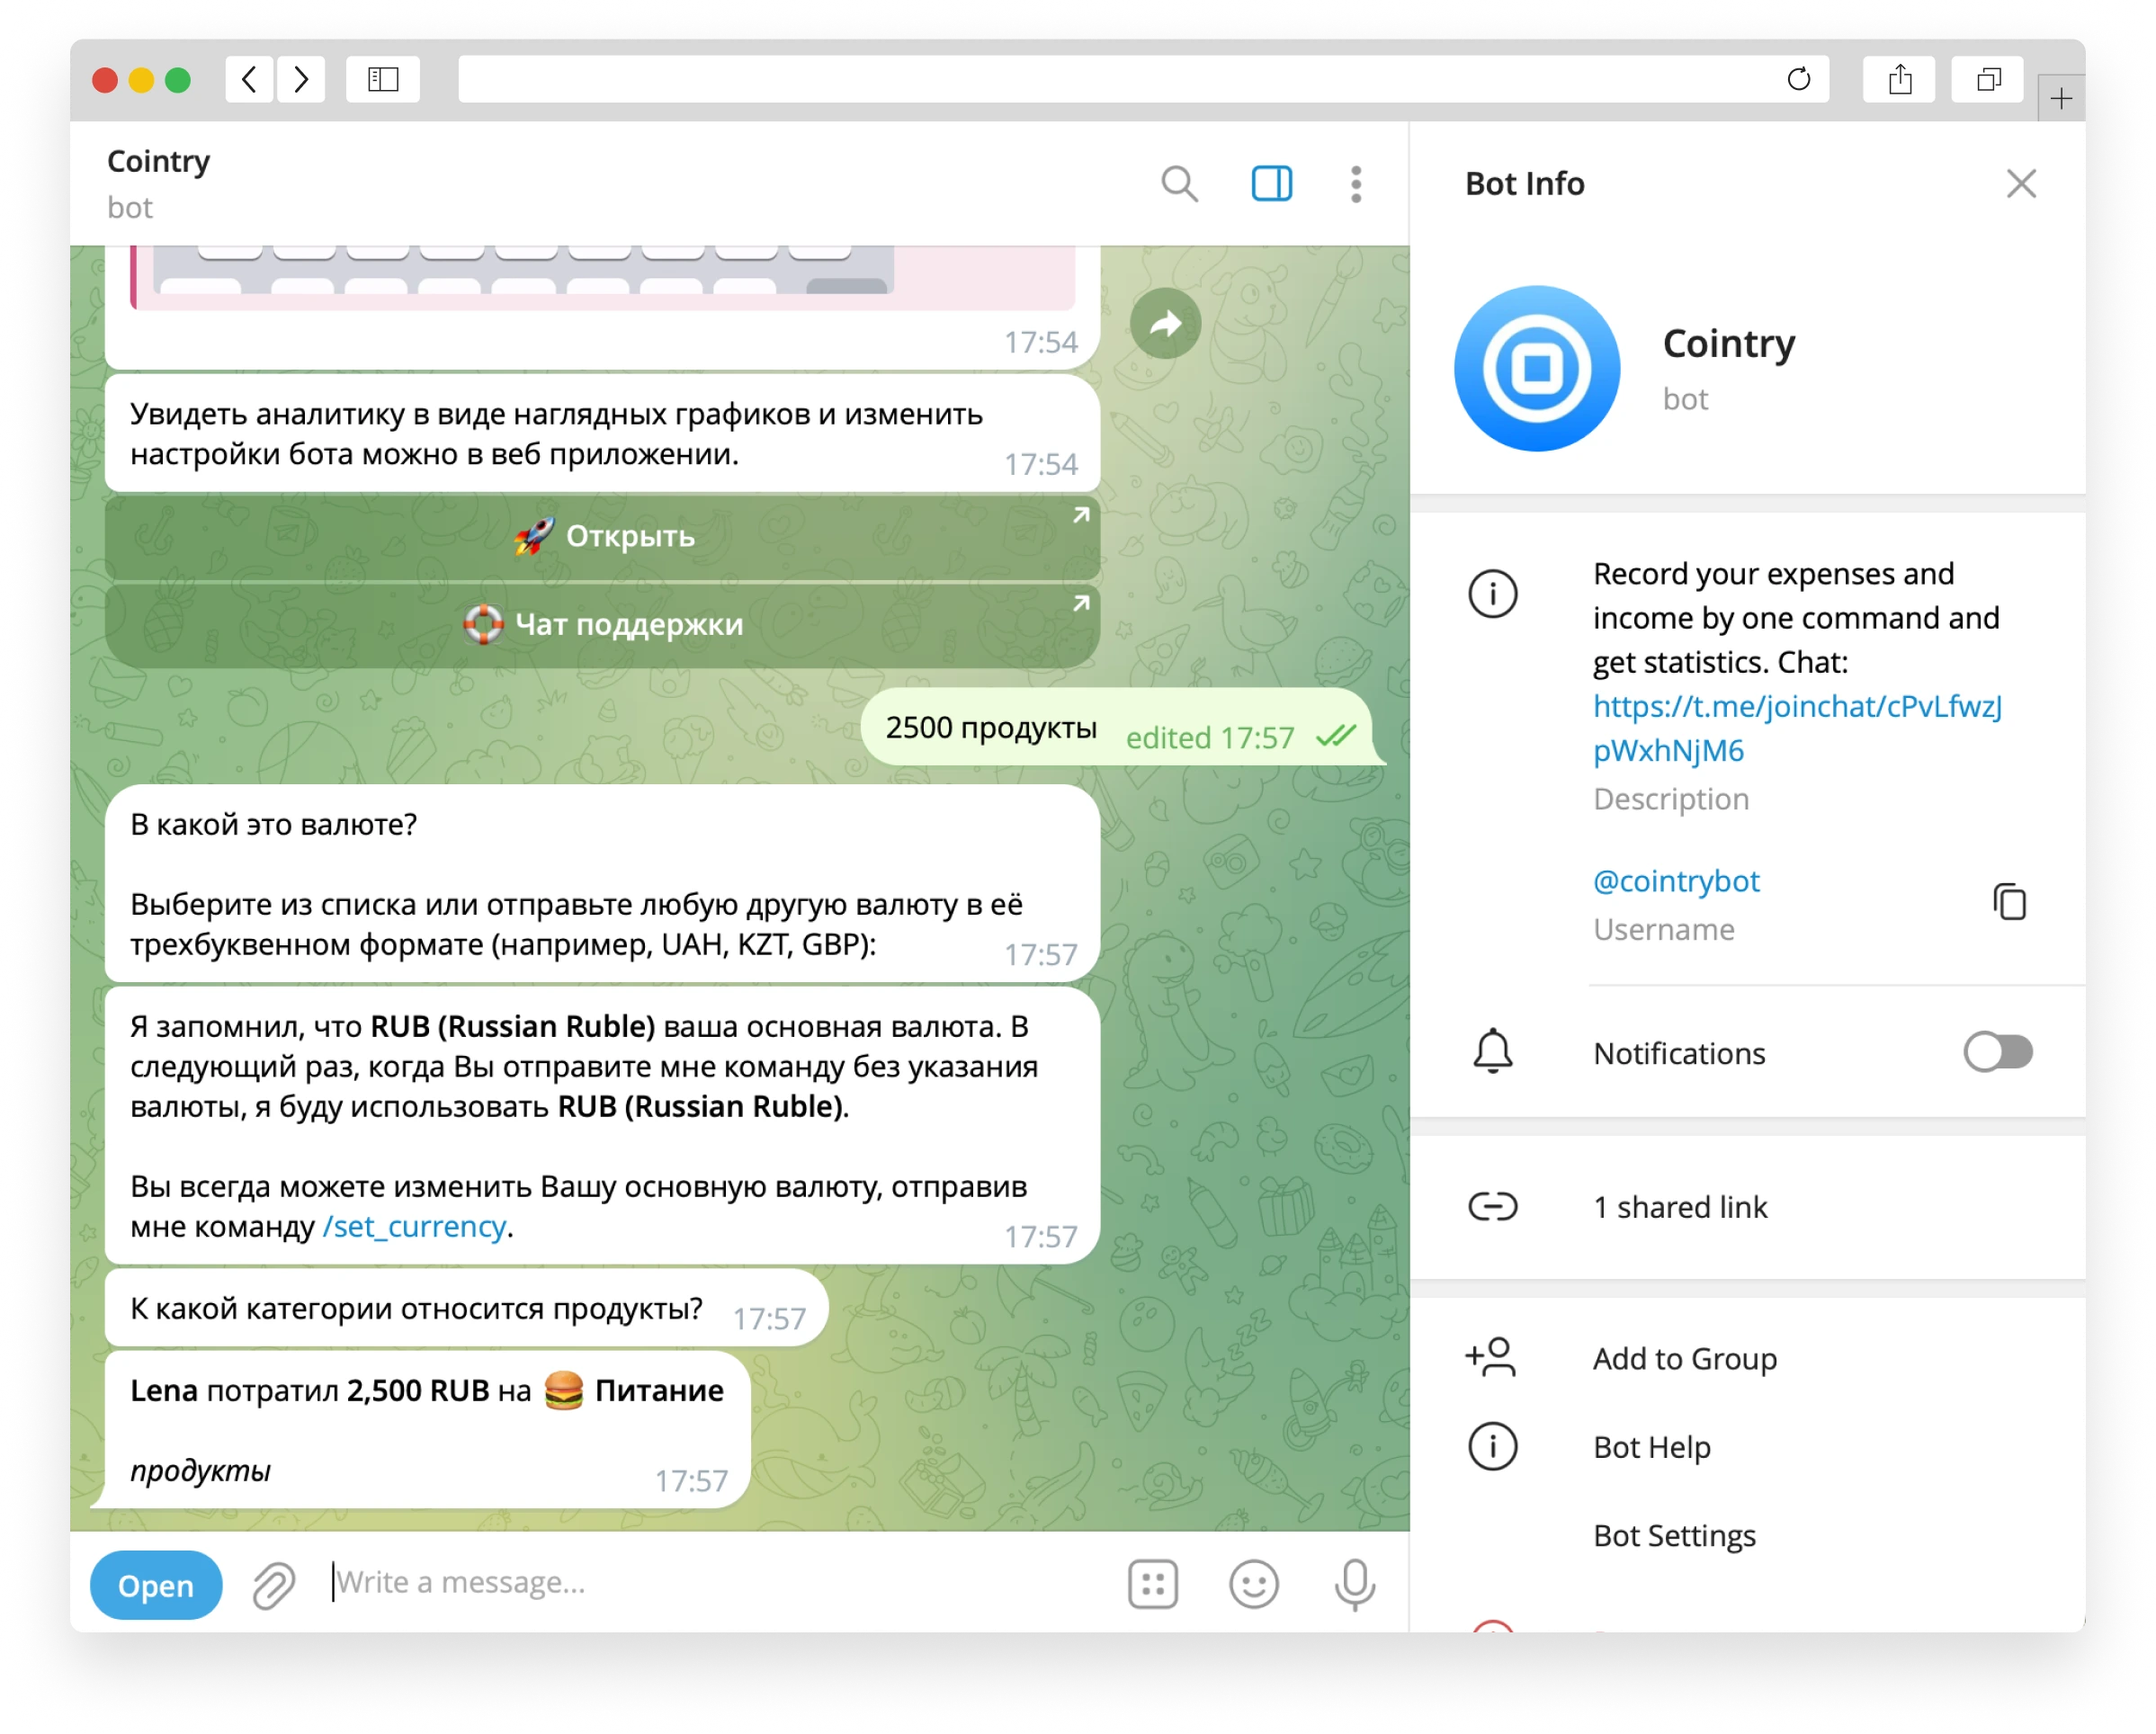The height and width of the screenshot is (1734, 2156).
Task: Toggle the Notifications switch off or on
Action: (x=1997, y=1052)
